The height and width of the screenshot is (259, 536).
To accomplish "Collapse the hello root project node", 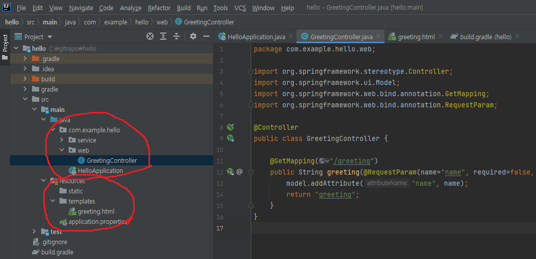I will coord(16,48).
